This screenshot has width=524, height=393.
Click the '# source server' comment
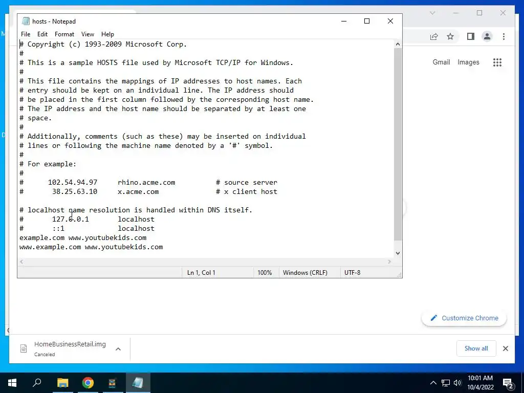click(247, 183)
